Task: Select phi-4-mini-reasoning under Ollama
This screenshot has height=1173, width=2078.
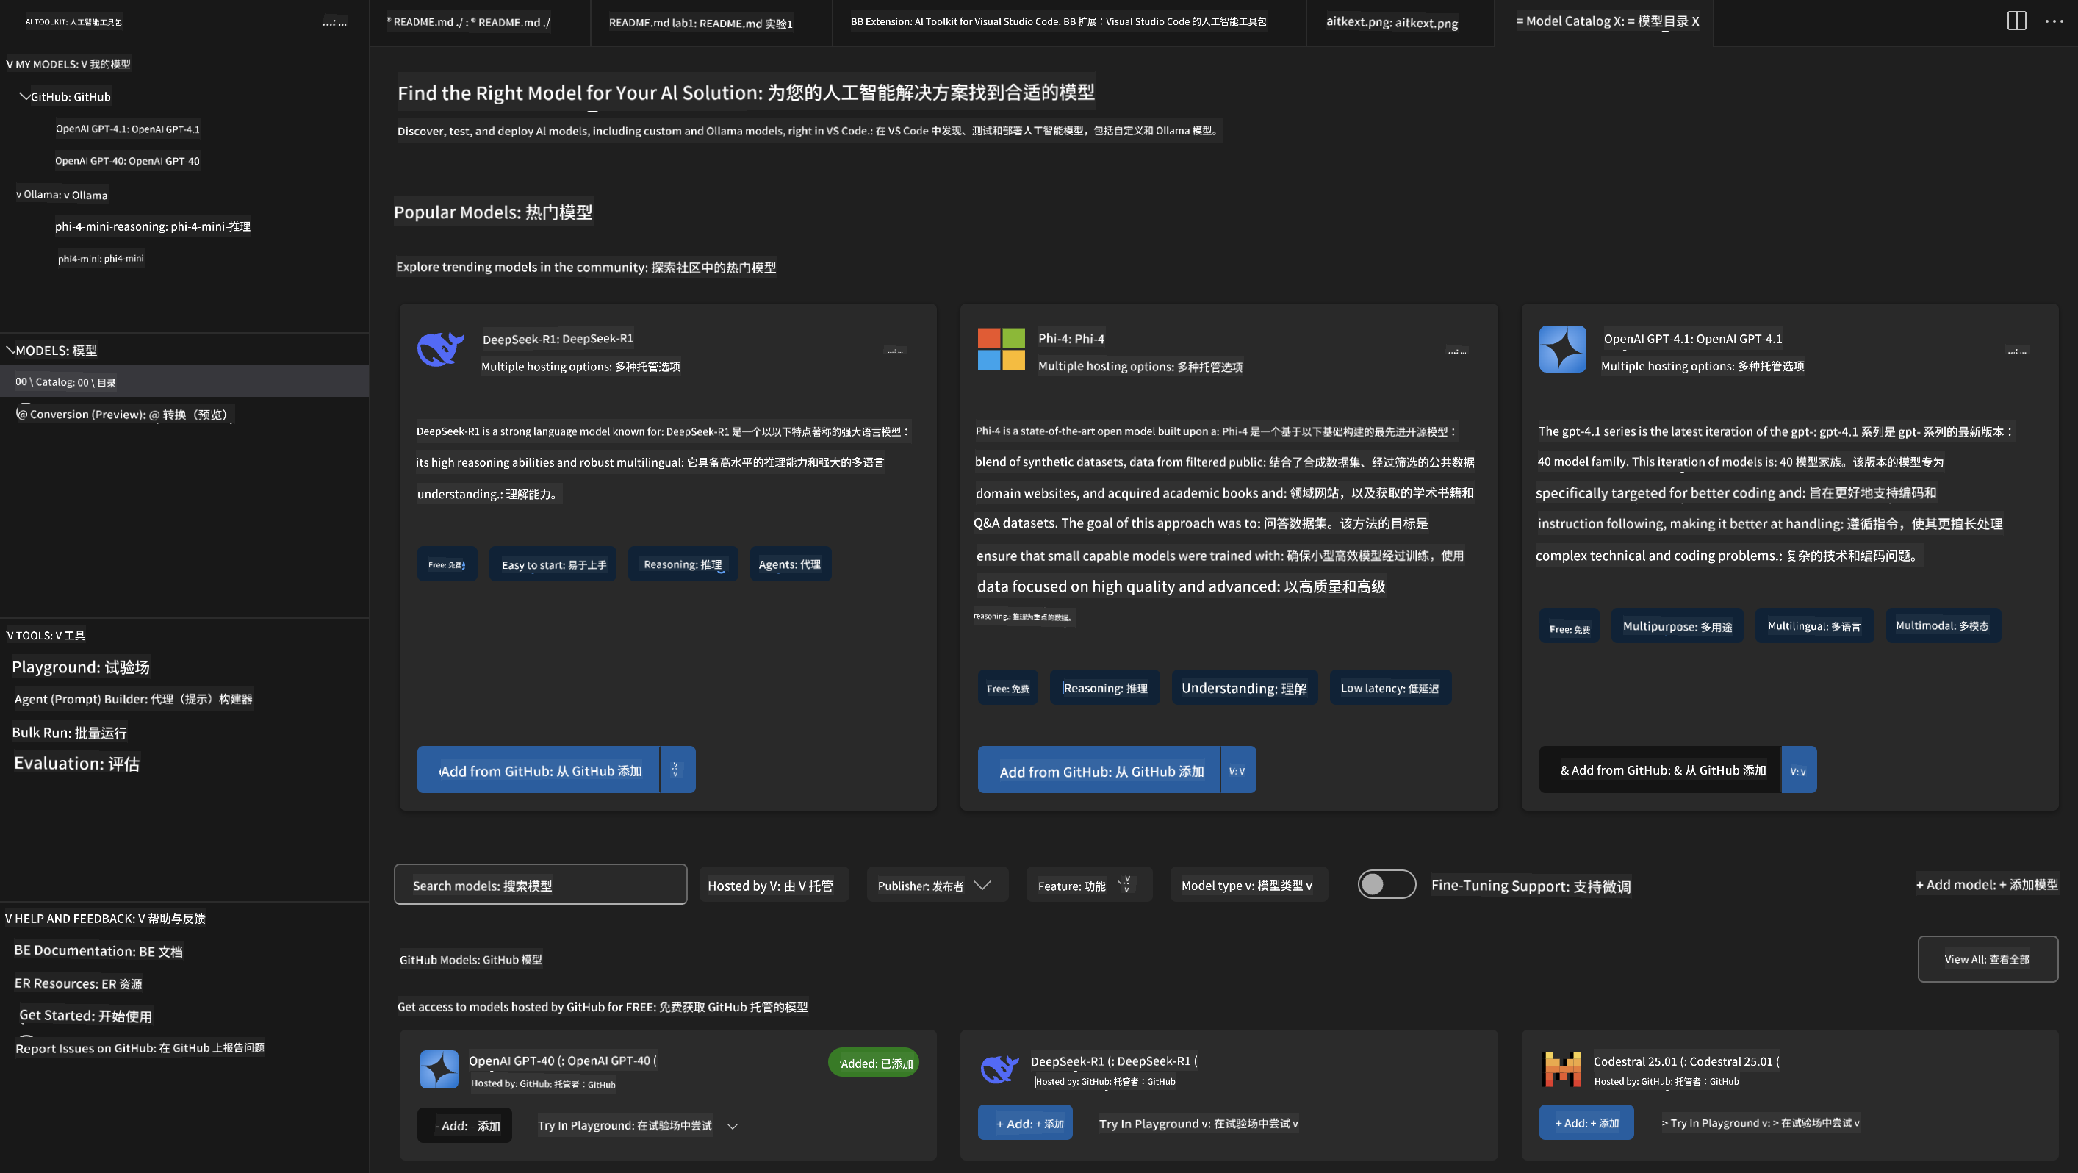Action: click(x=152, y=226)
